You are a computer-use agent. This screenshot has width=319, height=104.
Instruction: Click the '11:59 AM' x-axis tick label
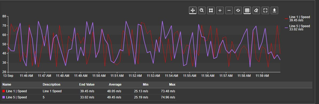[x=262, y=76]
